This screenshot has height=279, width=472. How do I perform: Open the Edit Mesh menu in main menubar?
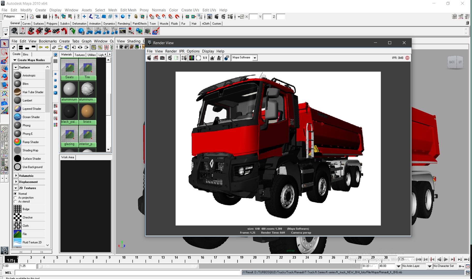128,10
